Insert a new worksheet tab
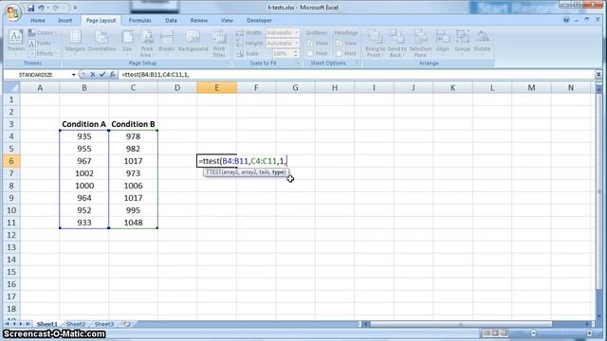The height and width of the screenshot is (341, 607). pos(126,324)
